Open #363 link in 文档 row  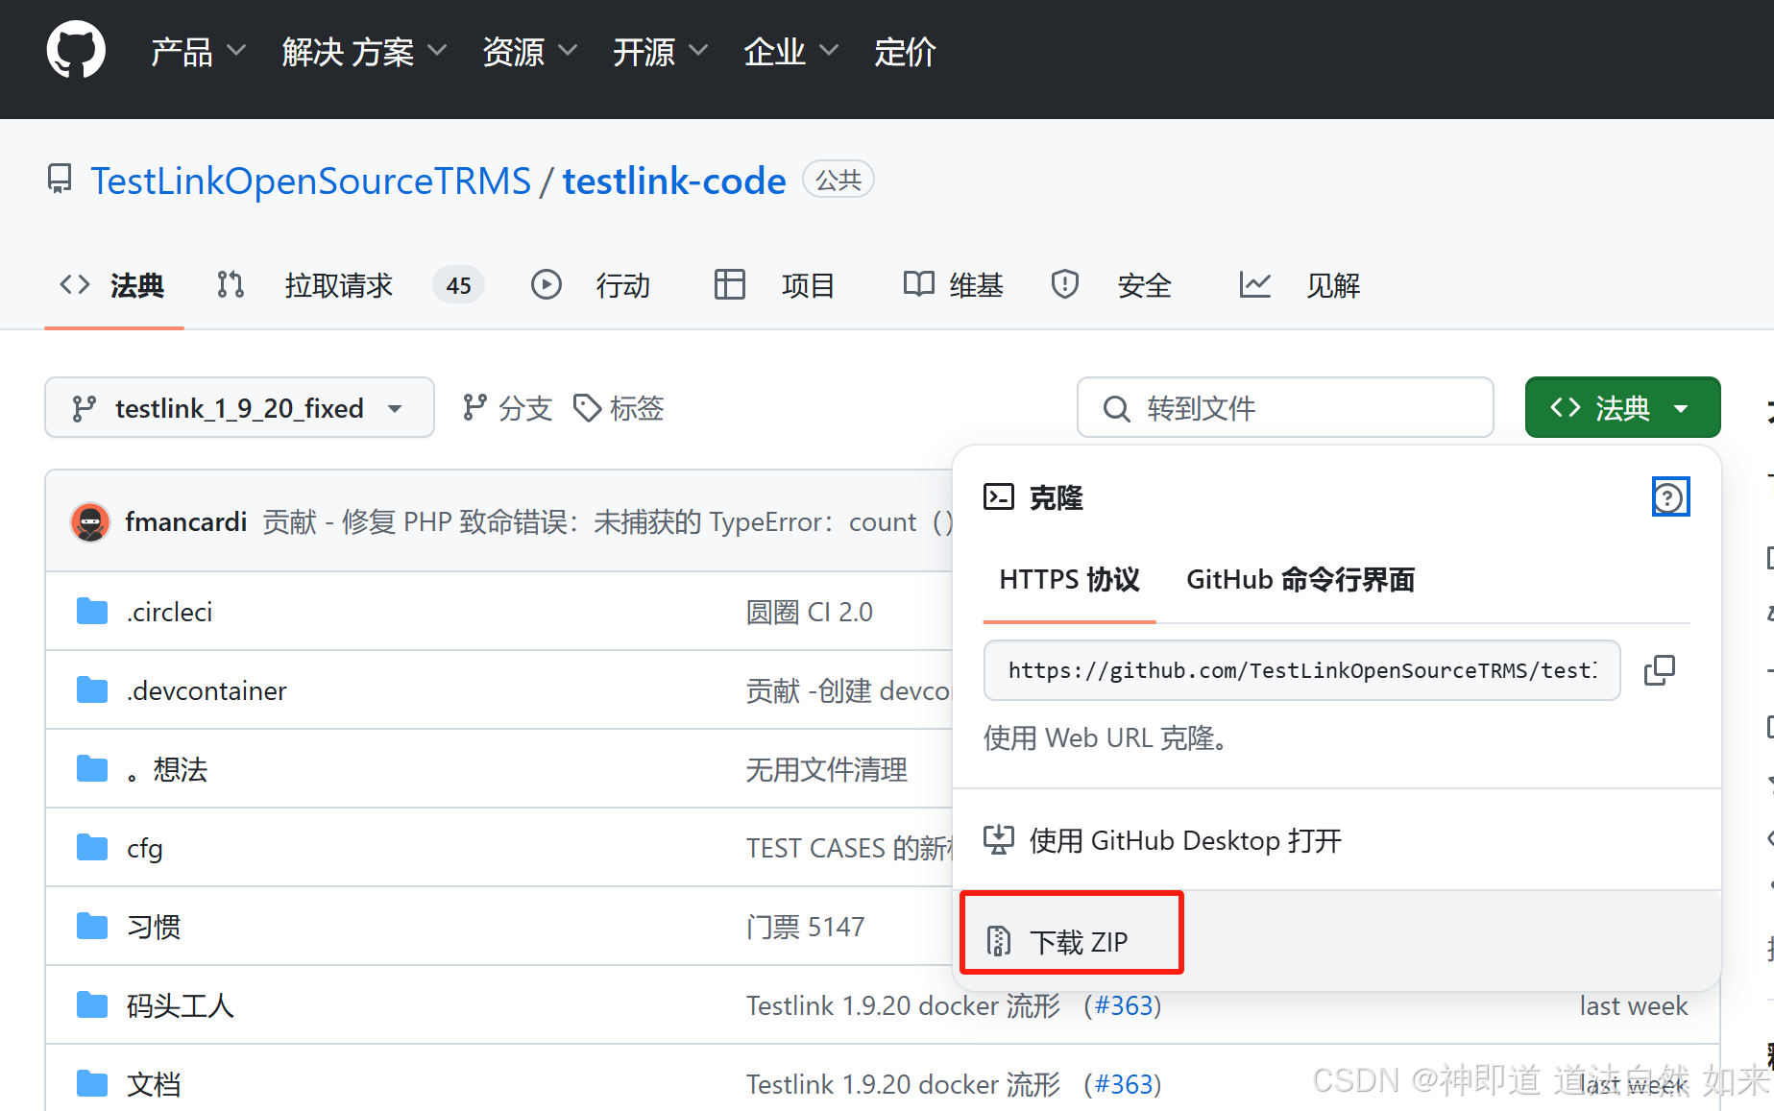click(x=1124, y=1084)
